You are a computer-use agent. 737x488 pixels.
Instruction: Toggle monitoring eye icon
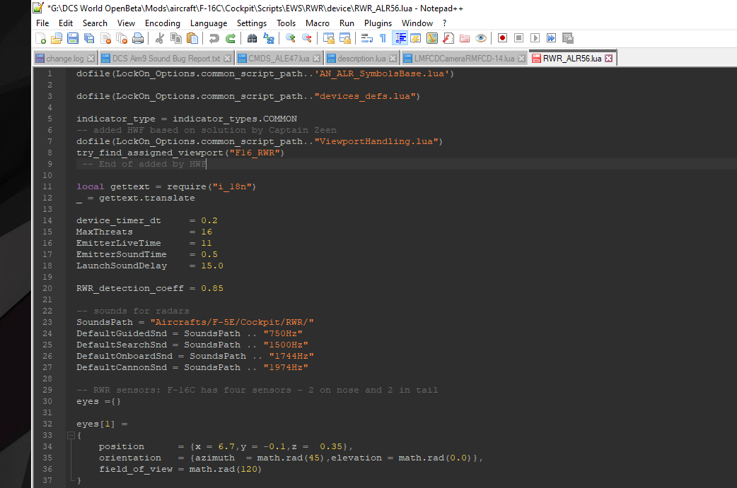click(x=481, y=38)
